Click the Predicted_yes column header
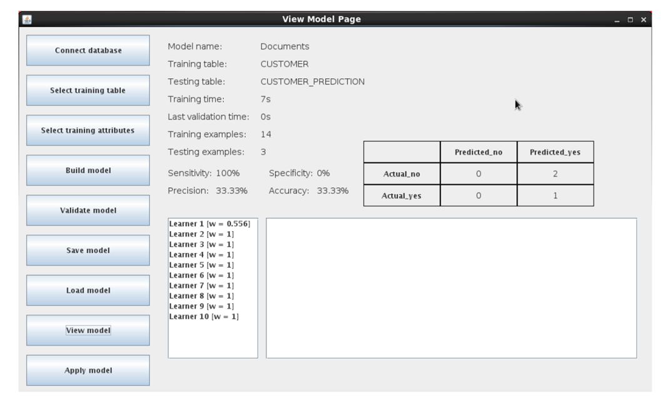Image resolution: width=663 pixels, height=402 pixels. pyautogui.click(x=555, y=153)
